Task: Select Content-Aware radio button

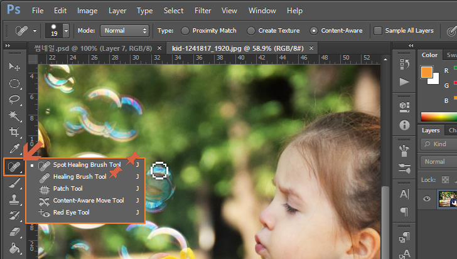Action: pyautogui.click(x=314, y=31)
